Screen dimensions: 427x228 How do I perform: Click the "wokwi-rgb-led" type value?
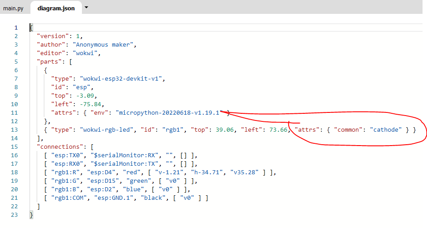tap(107, 129)
